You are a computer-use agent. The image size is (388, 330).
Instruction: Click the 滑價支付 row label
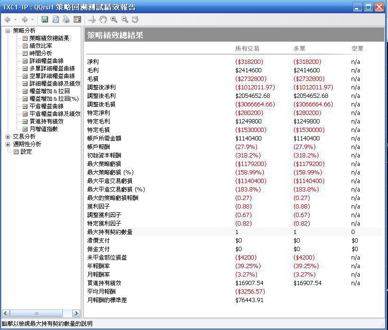[98, 241]
